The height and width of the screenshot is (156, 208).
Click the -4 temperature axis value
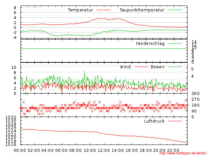coord(14,38)
